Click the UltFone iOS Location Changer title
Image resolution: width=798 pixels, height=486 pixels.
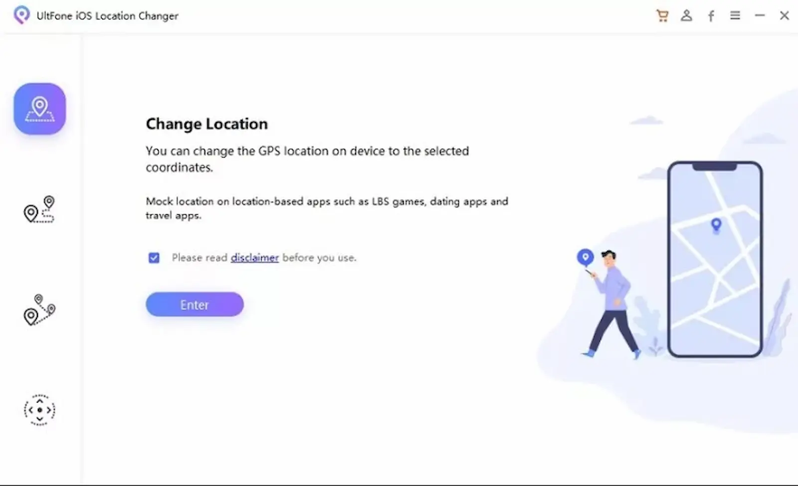click(x=107, y=15)
